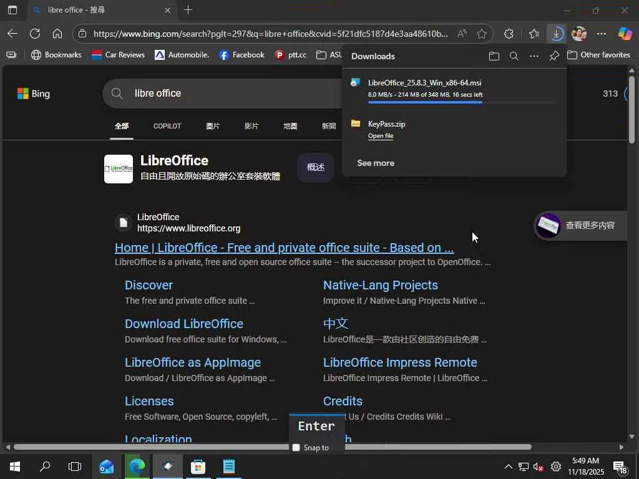This screenshot has width=639, height=479.
Task: Open the Automobile. bookmark
Action: 182,55
